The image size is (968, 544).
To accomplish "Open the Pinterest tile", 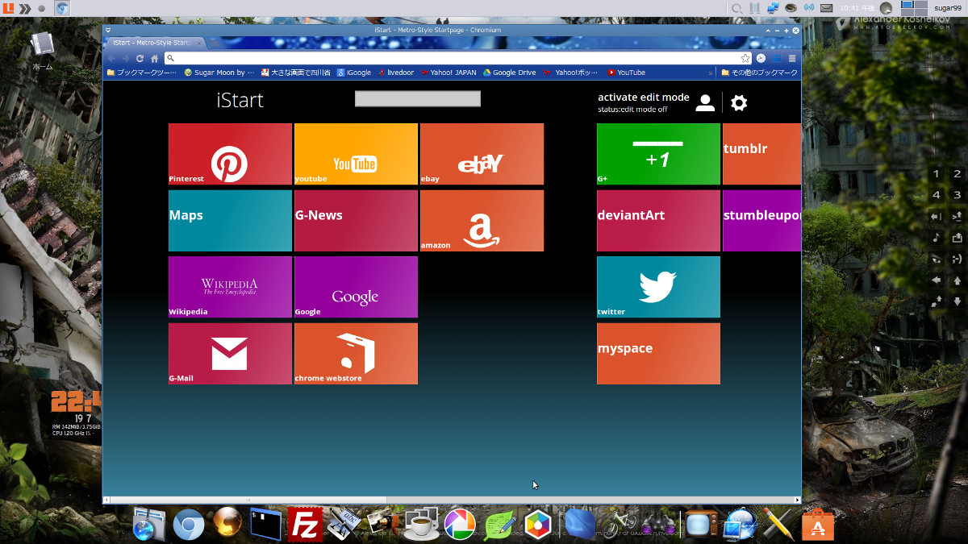I will click(x=230, y=154).
